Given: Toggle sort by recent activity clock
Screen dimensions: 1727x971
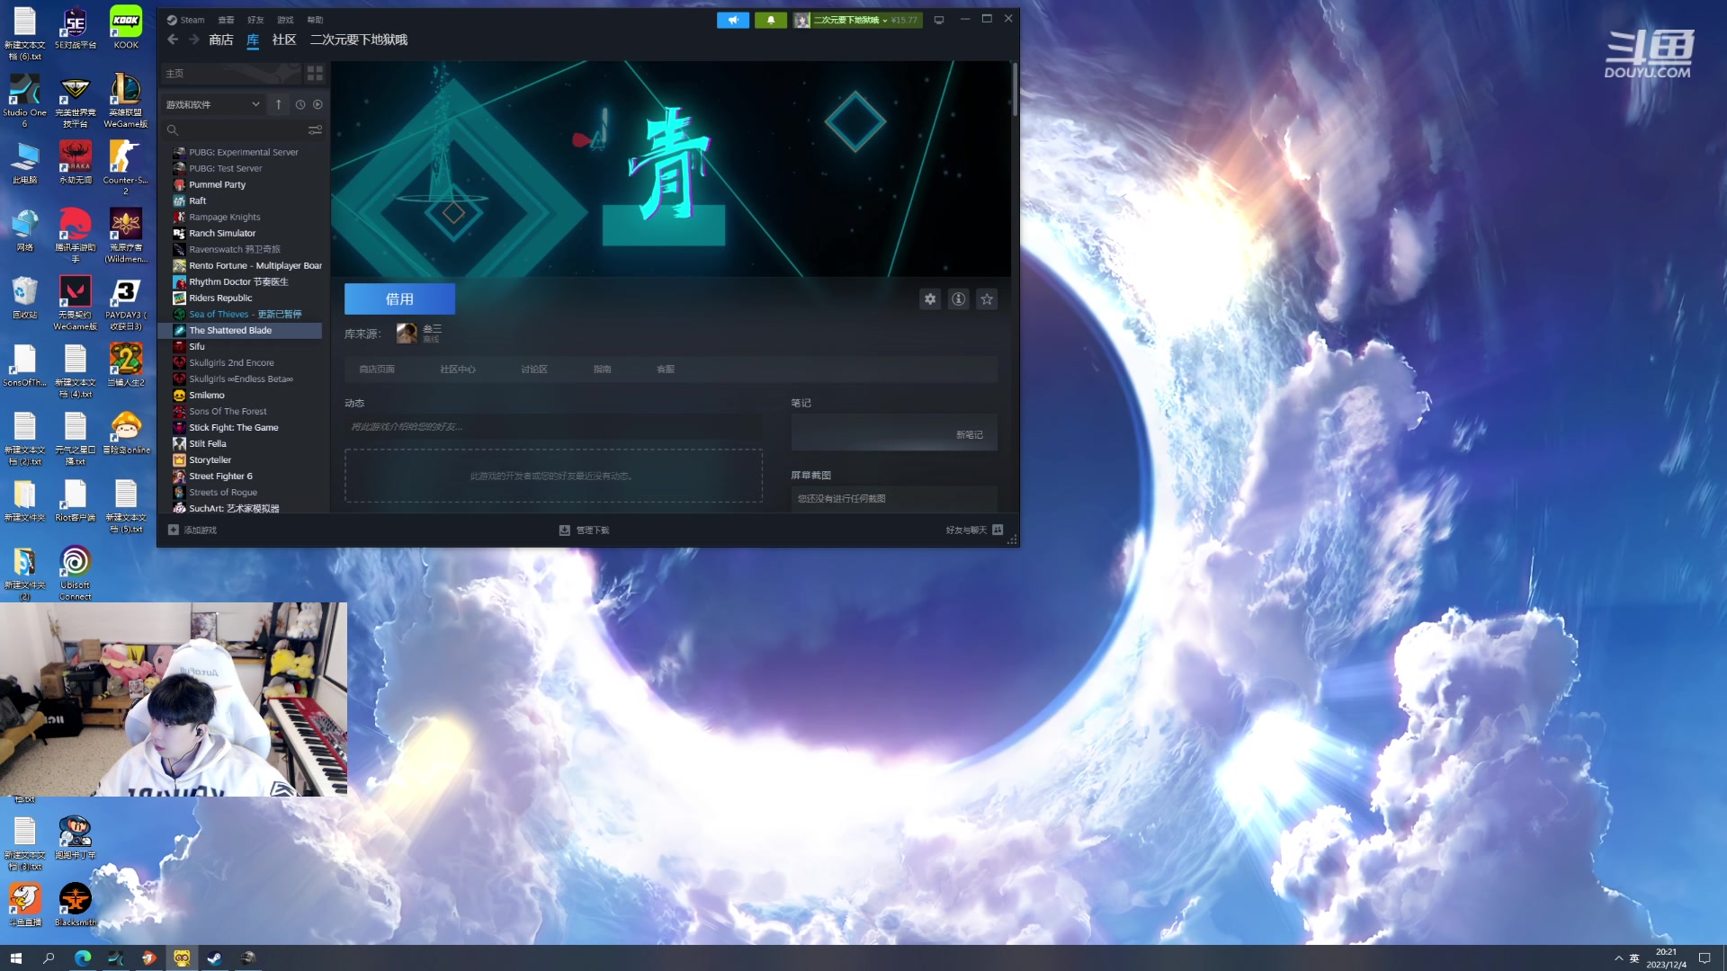Looking at the screenshot, I should tap(300, 104).
